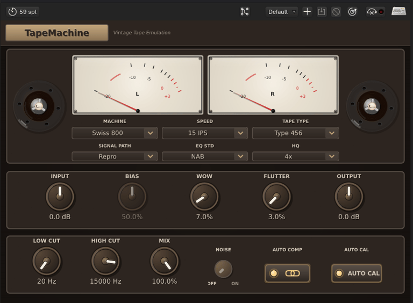Click the High Cut knob

click(x=105, y=261)
